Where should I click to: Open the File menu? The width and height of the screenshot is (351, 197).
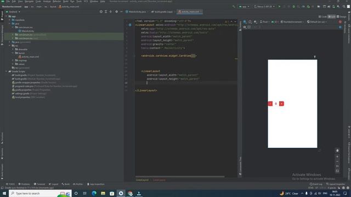pos(8,1)
